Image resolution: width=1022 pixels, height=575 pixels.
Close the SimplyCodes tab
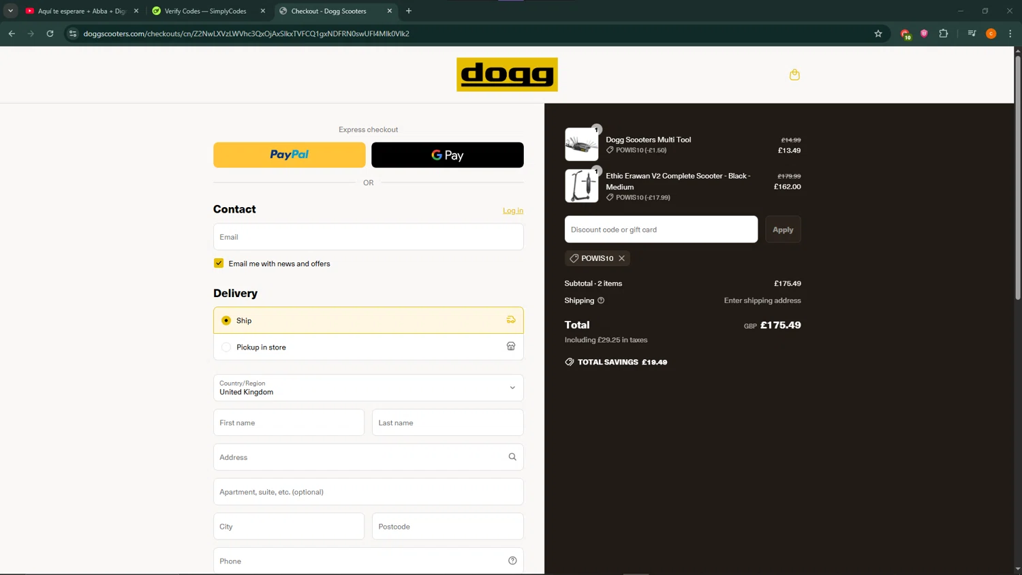point(263,11)
